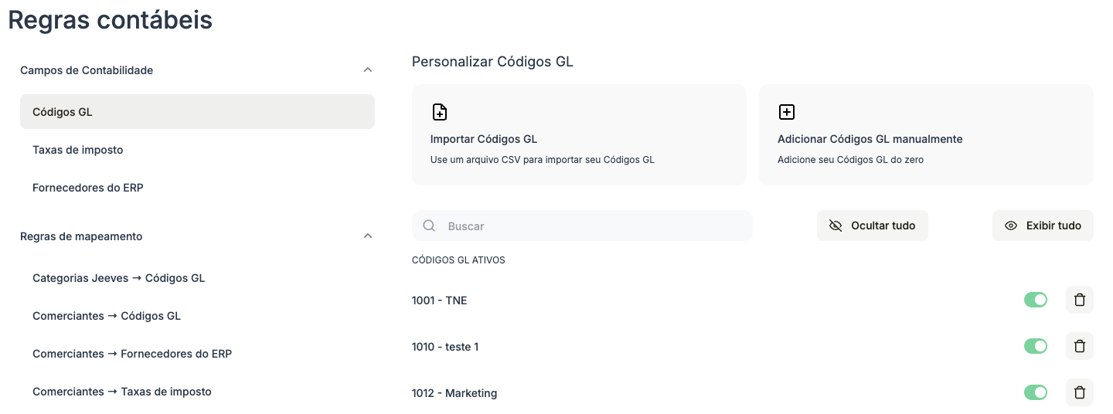This screenshot has width=1113, height=414.
Task: Select Fornecedores do ERP in sidebar
Action: pos(88,188)
